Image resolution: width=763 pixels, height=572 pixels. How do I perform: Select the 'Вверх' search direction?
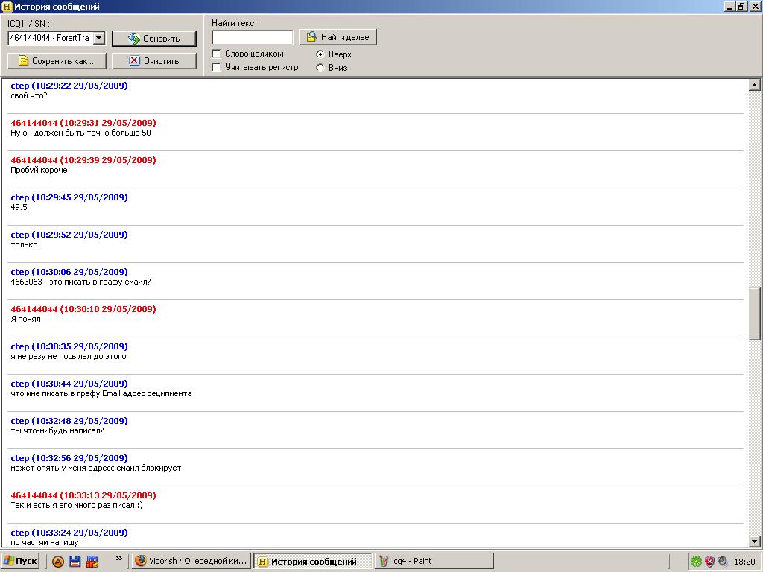click(320, 54)
